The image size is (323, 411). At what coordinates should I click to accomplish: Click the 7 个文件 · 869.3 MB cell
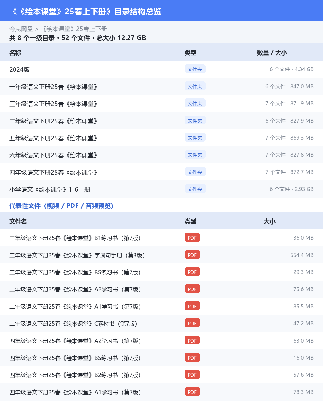pos(289,138)
